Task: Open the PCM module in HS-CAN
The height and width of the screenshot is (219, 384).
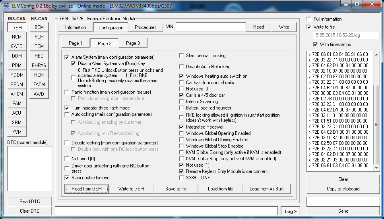Action: (39, 37)
